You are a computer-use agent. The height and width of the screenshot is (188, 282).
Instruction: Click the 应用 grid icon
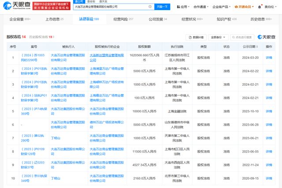point(178,7)
